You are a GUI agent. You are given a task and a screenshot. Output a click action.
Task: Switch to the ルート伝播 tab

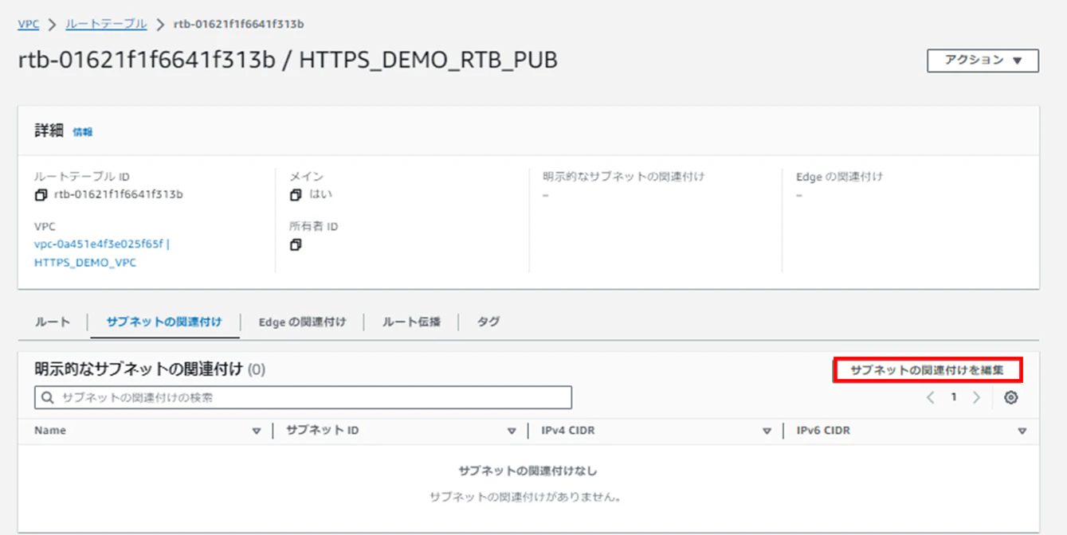pyautogui.click(x=411, y=322)
